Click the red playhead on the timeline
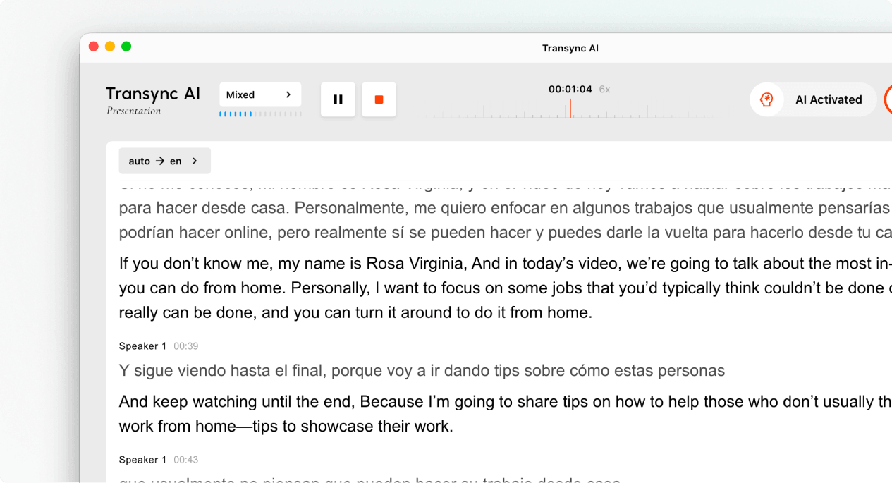 (570, 108)
